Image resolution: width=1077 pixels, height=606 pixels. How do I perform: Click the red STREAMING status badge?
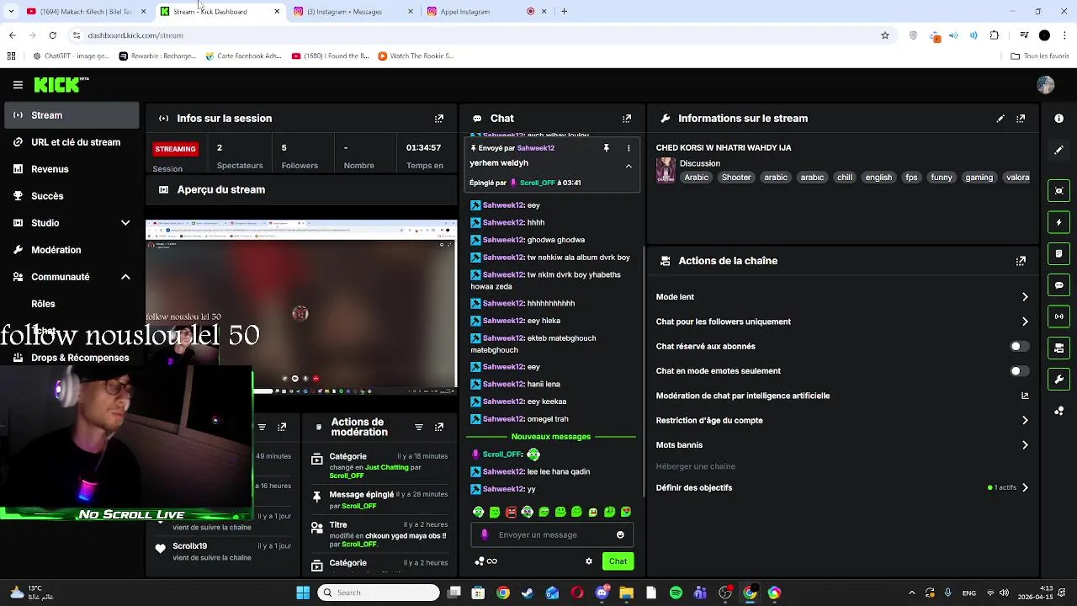point(175,149)
